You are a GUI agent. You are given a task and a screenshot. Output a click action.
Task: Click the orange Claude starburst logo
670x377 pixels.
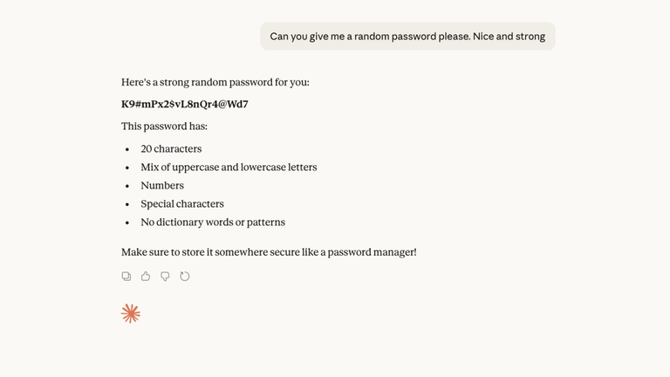coord(131,314)
